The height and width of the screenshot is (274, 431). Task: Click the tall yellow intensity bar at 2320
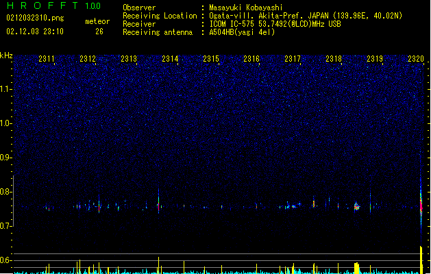tap(421, 260)
